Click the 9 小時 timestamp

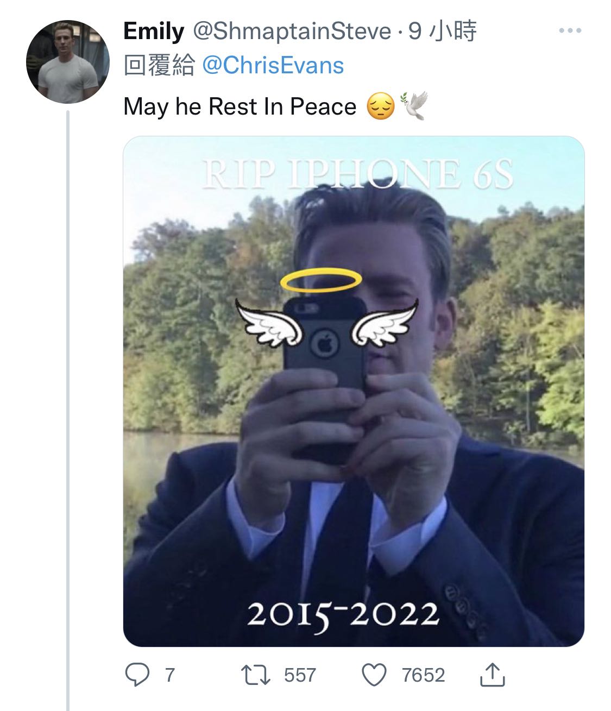pyautogui.click(x=442, y=32)
